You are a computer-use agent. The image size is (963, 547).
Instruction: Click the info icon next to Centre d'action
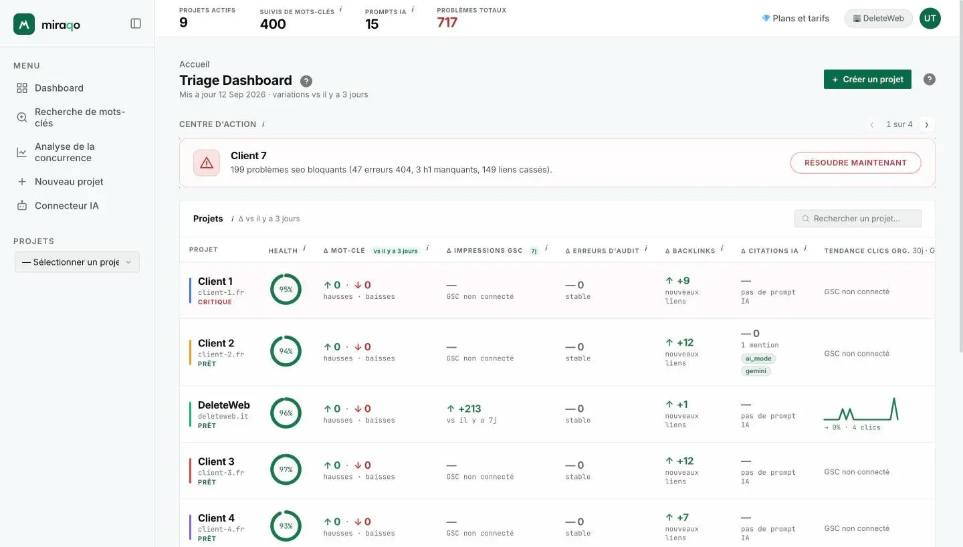pos(263,124)
